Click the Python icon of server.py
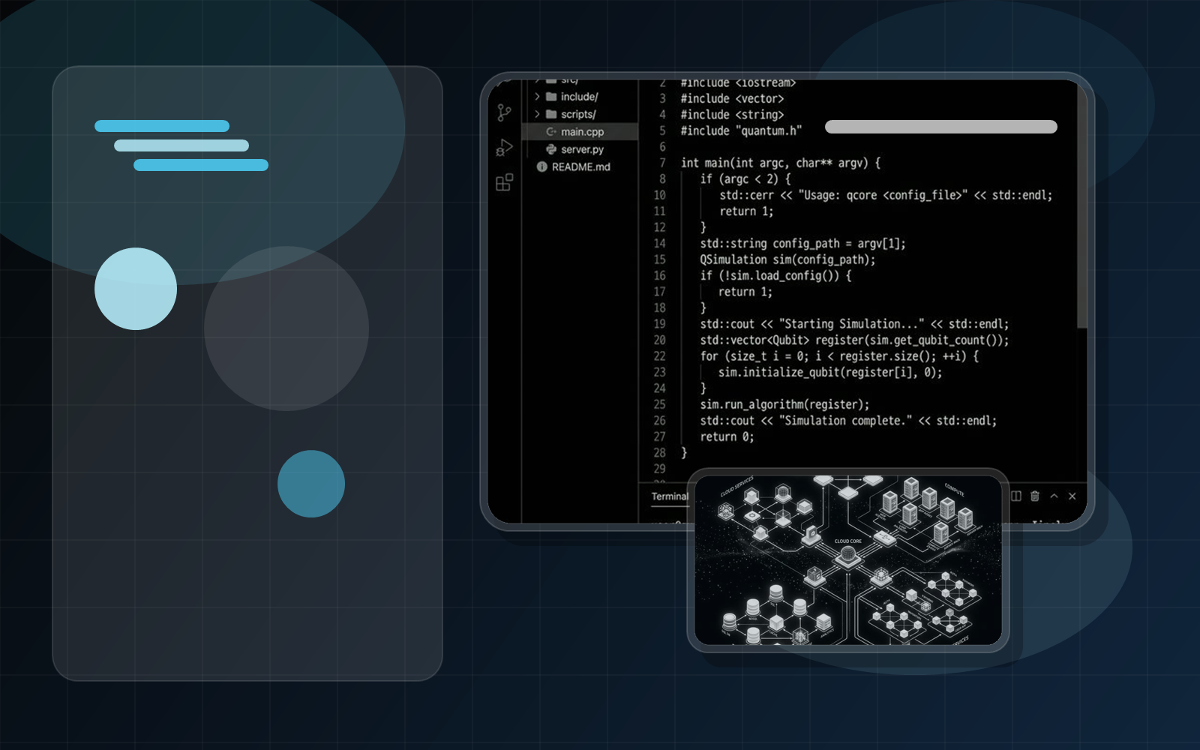The height and width of the screenshot is (750, 1200). 551,149
